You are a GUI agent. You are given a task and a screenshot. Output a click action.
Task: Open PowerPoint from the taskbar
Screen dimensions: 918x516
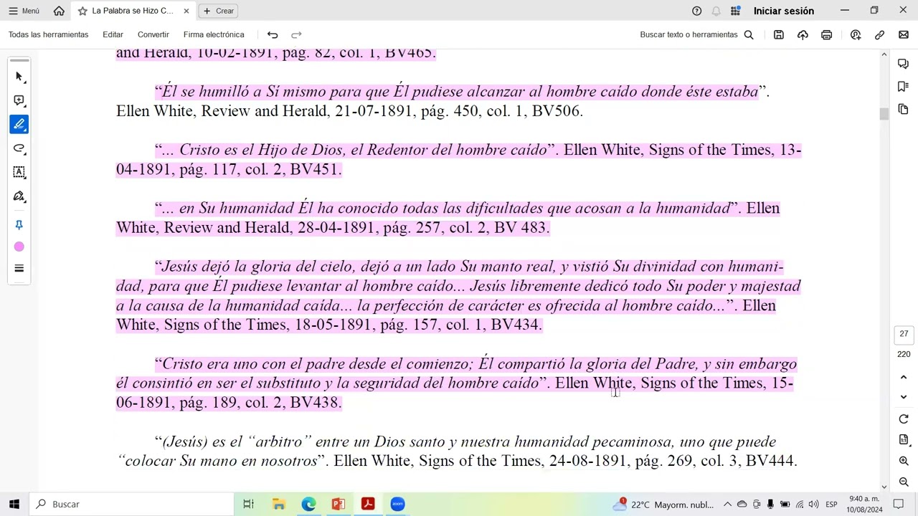(338, 504)
